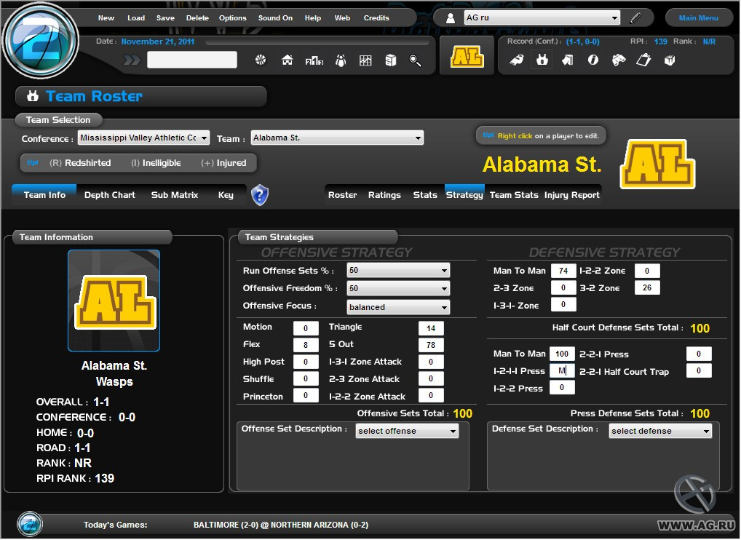Switch to the Depth Chart tab

click(110, 195)
